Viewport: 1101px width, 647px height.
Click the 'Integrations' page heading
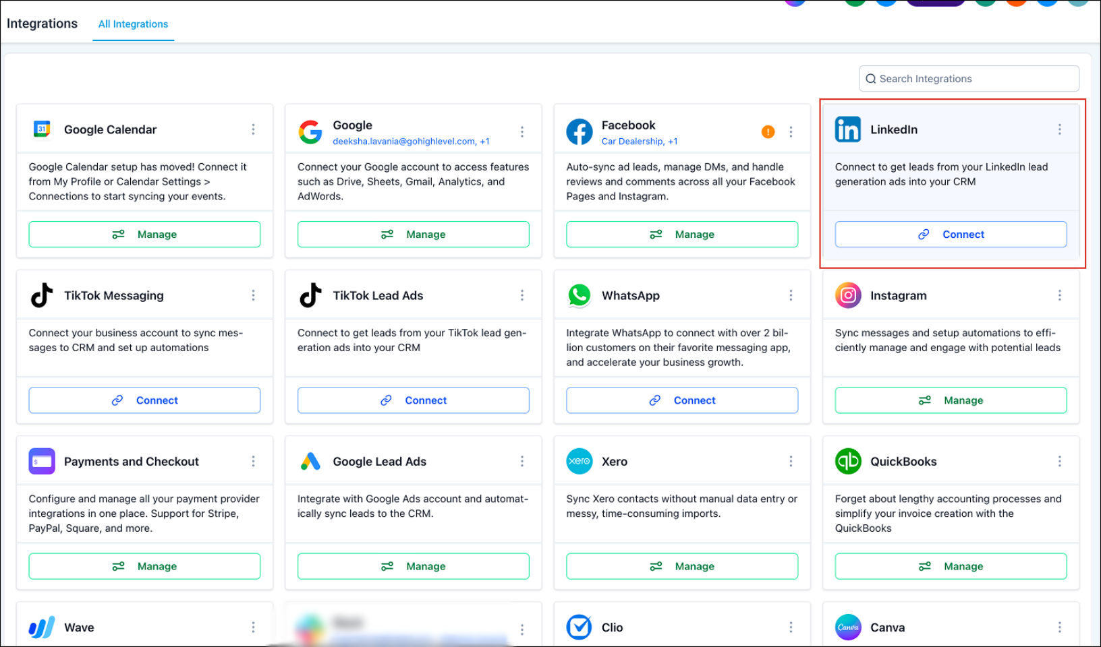(x=42, y=24)
